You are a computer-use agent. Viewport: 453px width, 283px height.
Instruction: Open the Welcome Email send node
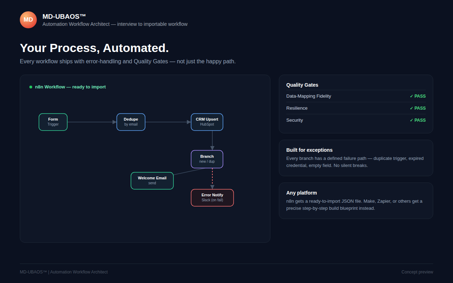pos(152,181)
